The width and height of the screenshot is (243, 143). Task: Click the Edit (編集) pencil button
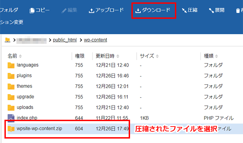click(x=69, y=10)
